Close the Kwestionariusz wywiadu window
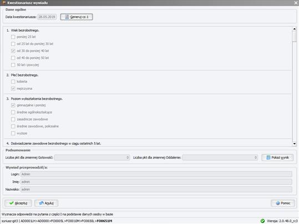Image resolution: width=299 pixels, height=224 pixels. coord(296,3)
